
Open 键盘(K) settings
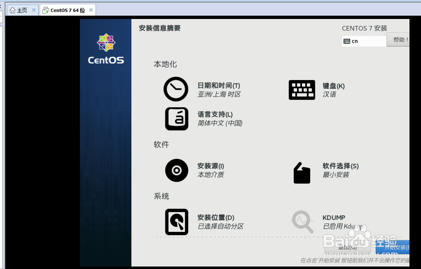point(334,86)
